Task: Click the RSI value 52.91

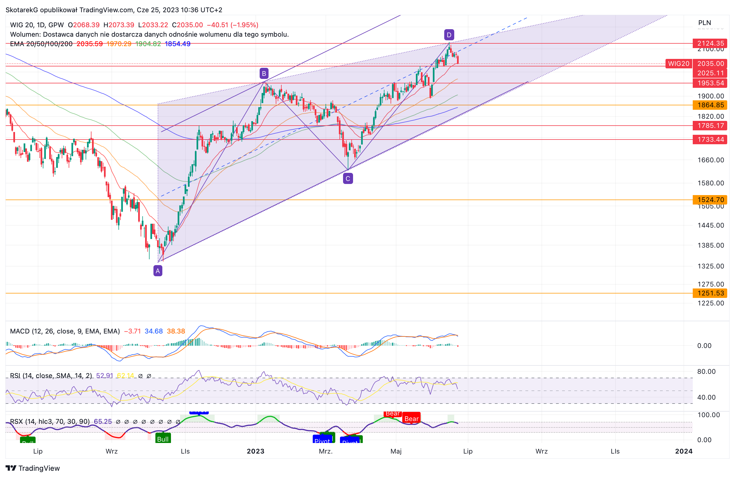Action: click(x=104, y=375)
